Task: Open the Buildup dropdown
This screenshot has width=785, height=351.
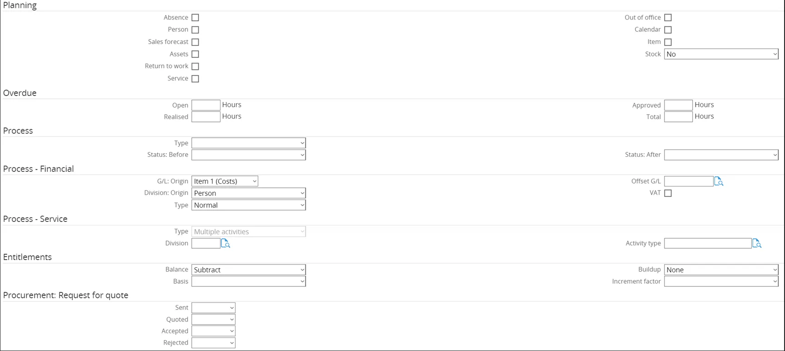Action: click(x=721, y=270)
